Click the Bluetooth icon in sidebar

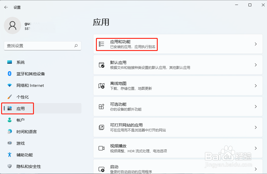click(10, 74)
